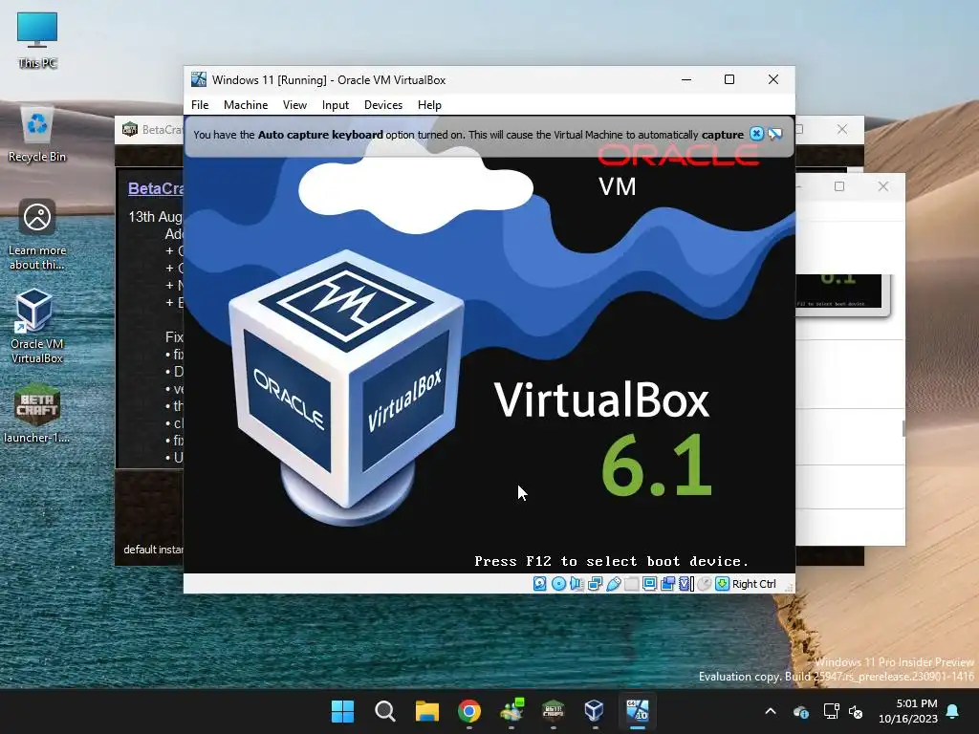This screenshot has height=734, width=979.
Task: Open the Help menu
Action: (429, 105)
